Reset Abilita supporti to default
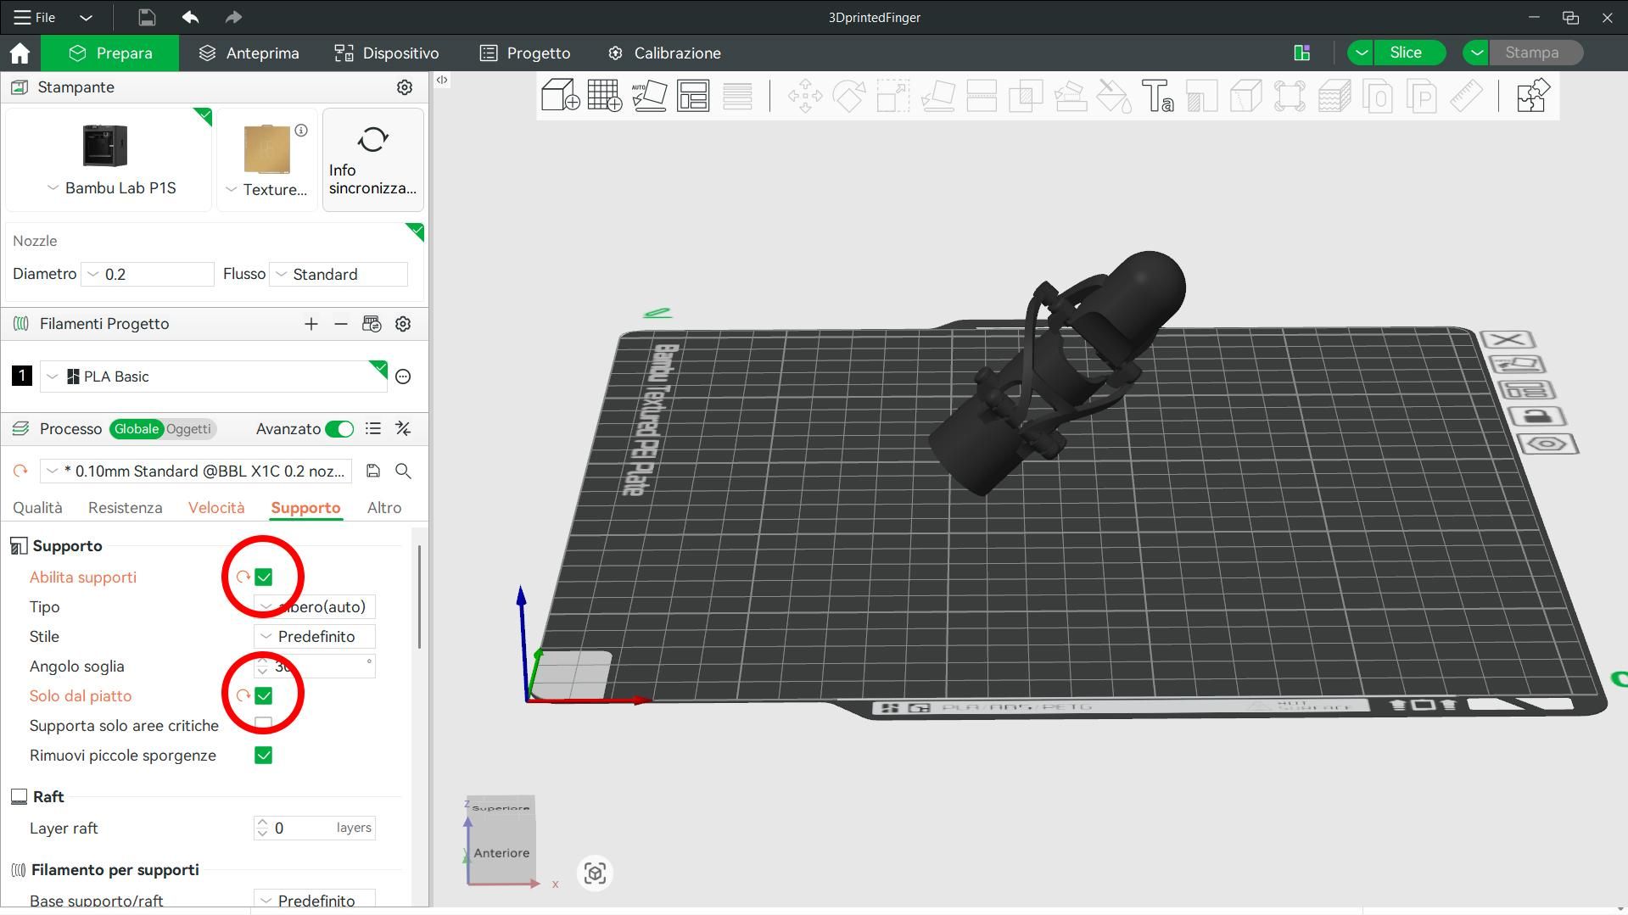Viewport: 1628px width, 915px height. [x=243, y=577]
